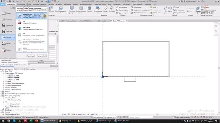220x123 pixels.
Task: Click Закрыть (Close) in the file menu
Action: (8, 50)
